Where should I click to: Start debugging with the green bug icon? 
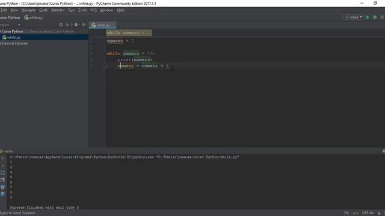point(375,17)
